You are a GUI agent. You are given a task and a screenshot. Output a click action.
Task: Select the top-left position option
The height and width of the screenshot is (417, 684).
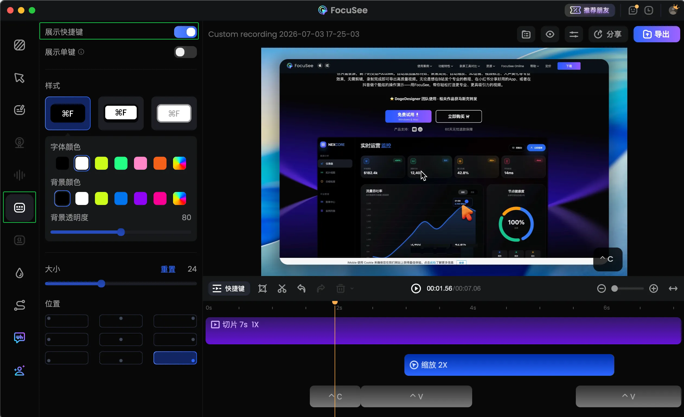[67, 321]
